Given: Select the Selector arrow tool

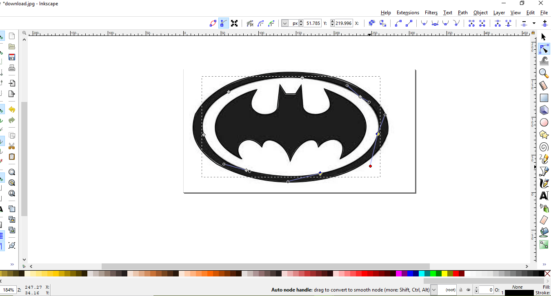Looking at the screenshot, I should (544, 37).
